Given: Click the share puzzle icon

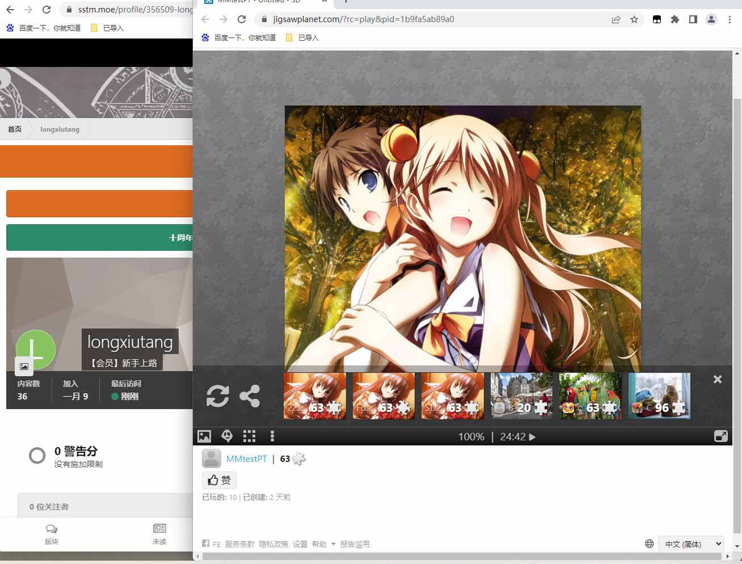Looking at the screenshot, I should (250, 396).
